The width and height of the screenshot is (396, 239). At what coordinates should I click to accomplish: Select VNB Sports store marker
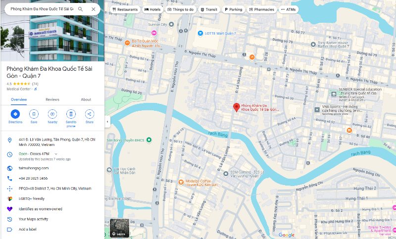(x=317, y=110)
